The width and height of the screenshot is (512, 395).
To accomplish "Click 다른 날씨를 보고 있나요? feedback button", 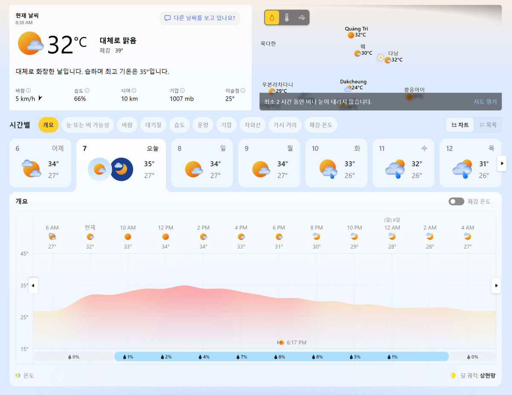I will click(x=200, y=18).
